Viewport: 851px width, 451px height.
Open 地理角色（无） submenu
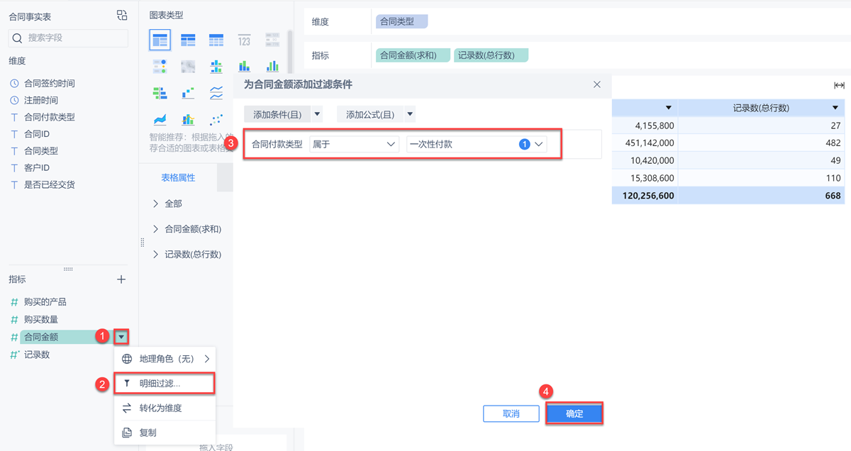165,359
